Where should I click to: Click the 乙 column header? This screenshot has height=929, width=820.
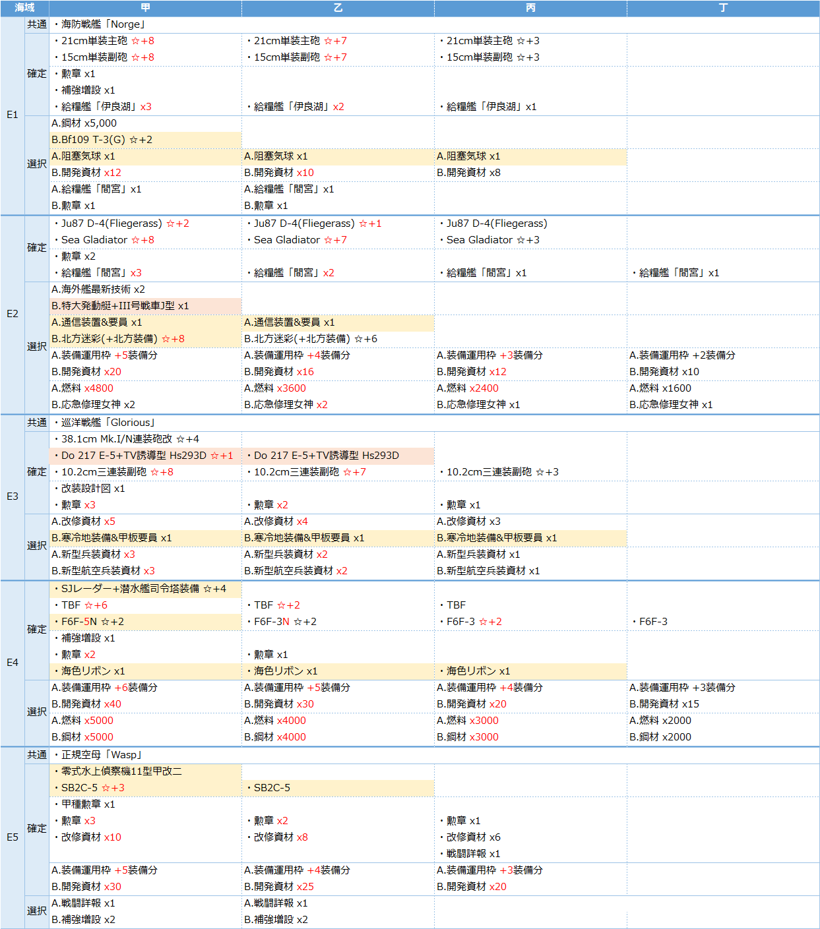click(x=338, y=8)
